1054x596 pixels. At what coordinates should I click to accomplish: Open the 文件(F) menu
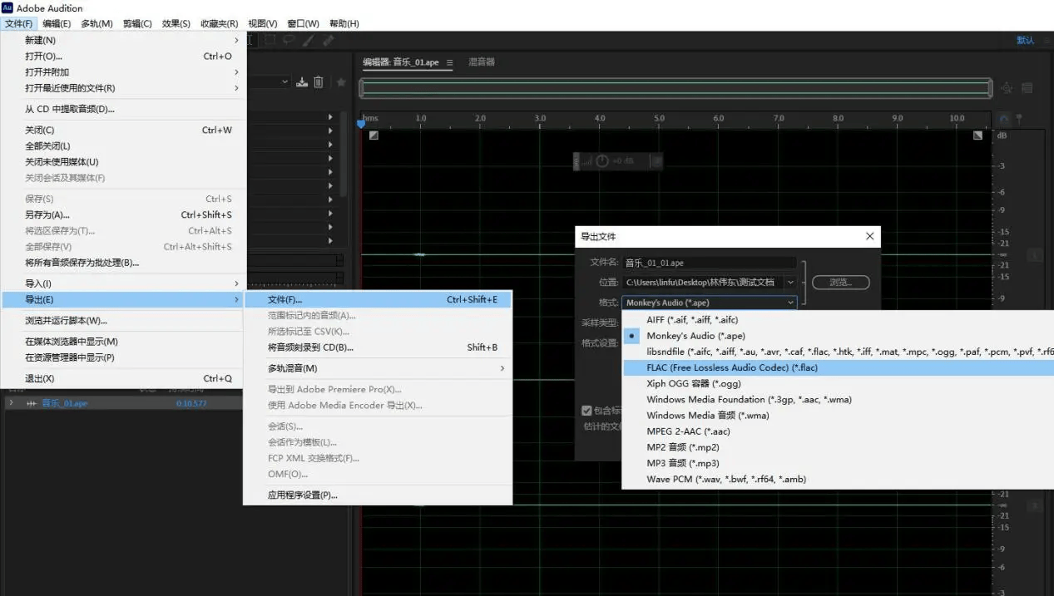tap(18, 23)
